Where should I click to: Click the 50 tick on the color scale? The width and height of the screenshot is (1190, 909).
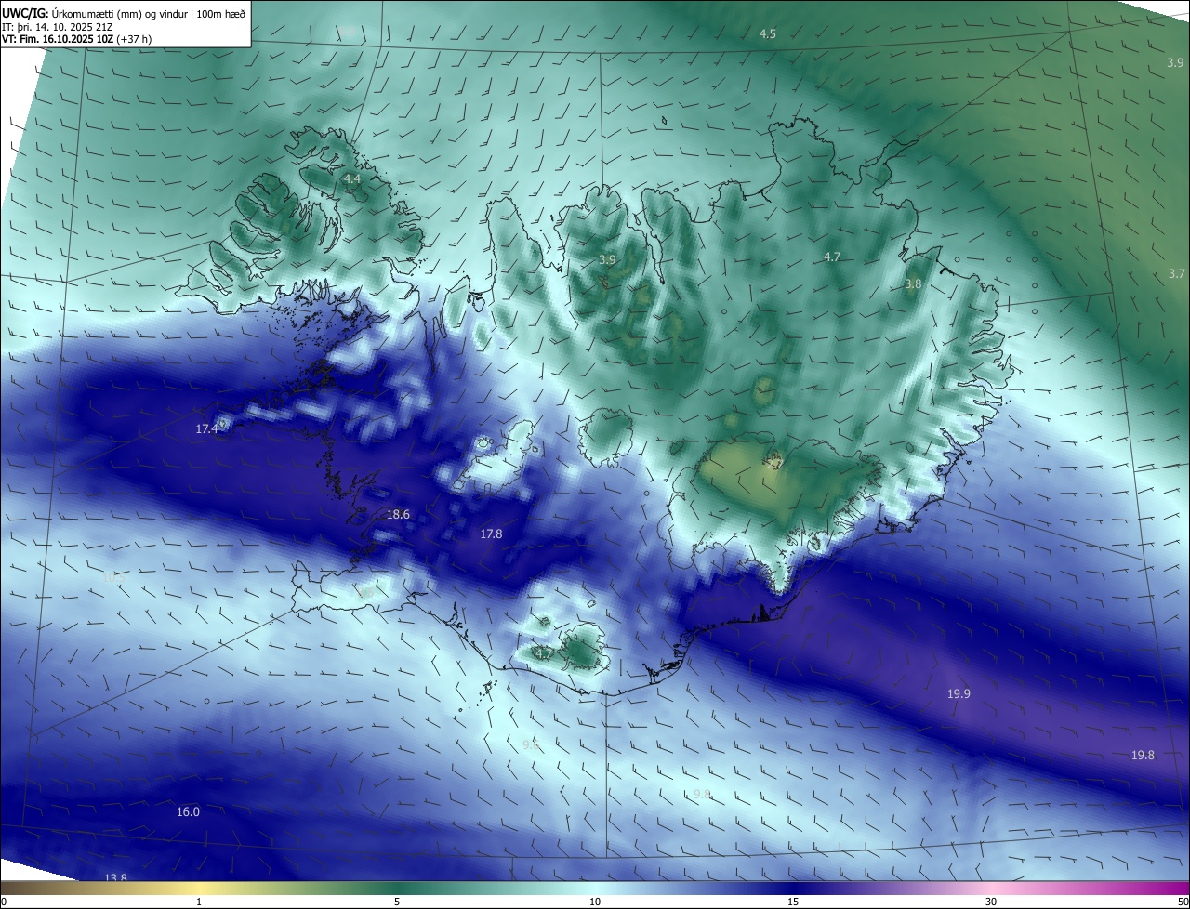pyautogui.click(x=1182, y=902)
